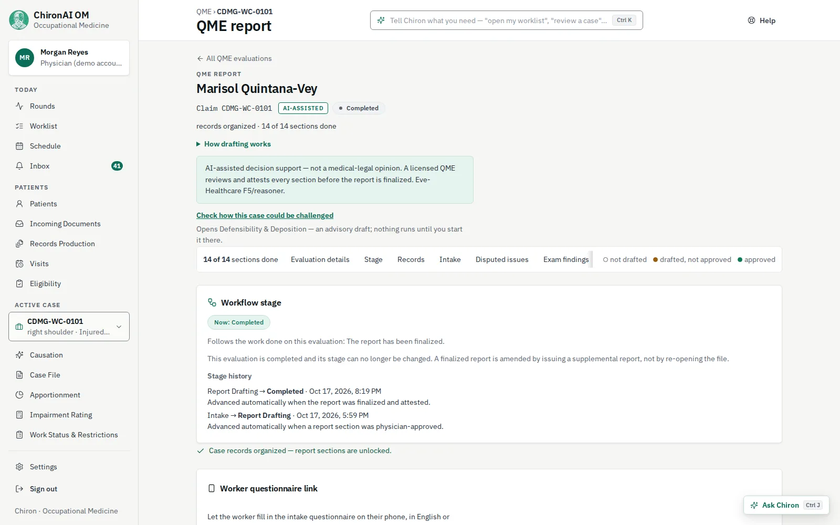Jump to the Stage section tab
Viewport: 840px width, 525px height.
point(373,259)
